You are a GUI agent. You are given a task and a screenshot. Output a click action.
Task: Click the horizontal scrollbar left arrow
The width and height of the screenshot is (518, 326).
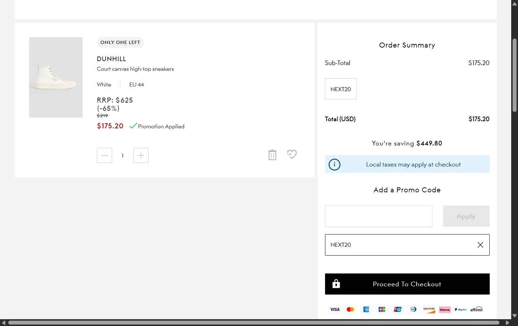(4, 323)
